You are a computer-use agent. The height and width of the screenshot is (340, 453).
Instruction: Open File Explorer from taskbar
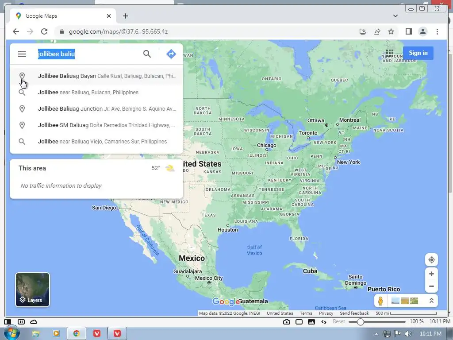35,334
